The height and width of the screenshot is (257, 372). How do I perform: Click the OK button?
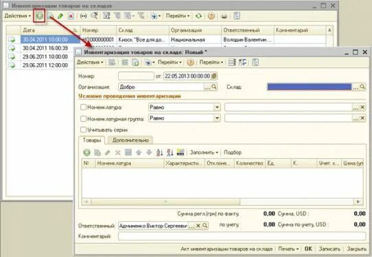(308, 249)
